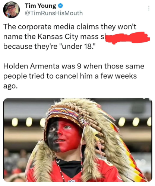Click the word 'ago.' ending the tweet

tap(10, 86)
